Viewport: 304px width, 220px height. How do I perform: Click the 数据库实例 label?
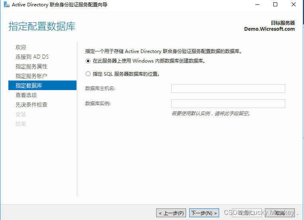98,104
